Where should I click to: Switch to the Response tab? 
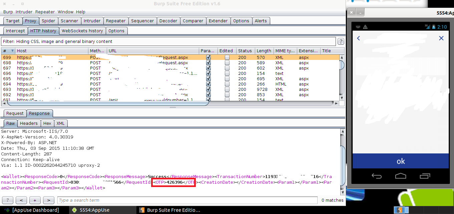point(39,113)
